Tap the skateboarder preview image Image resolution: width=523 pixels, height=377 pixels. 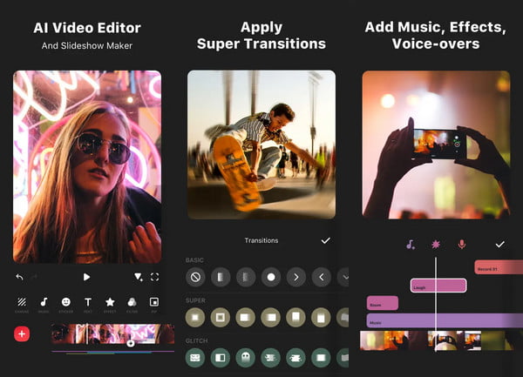[261, 145]
